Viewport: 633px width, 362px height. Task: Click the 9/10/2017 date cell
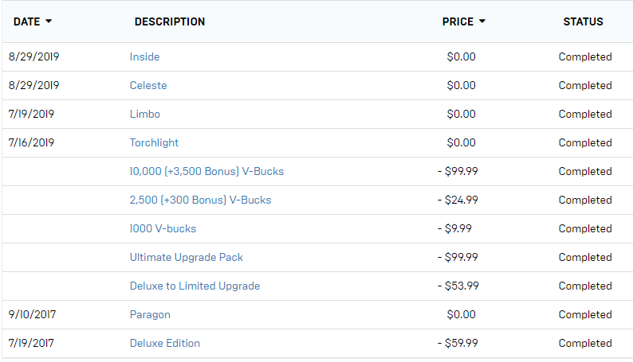coord(32,314)
